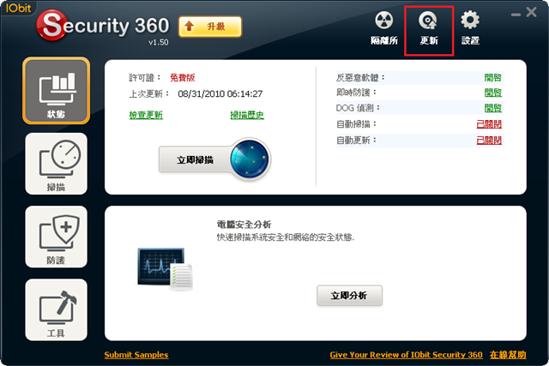Open the 檢查更新 check update link

(x=146, y=115)
